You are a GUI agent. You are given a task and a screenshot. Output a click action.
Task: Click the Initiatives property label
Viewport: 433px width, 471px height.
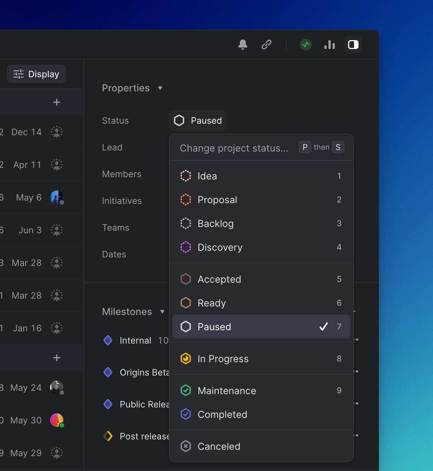point(122,201)
